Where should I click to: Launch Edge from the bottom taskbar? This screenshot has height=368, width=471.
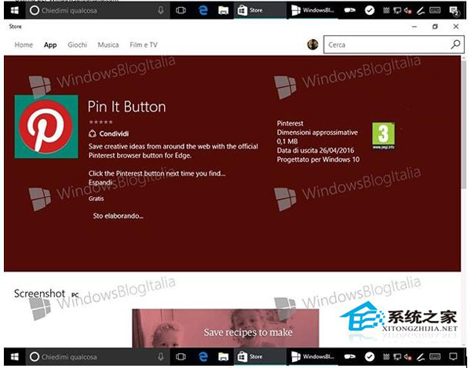pos(203,356)
